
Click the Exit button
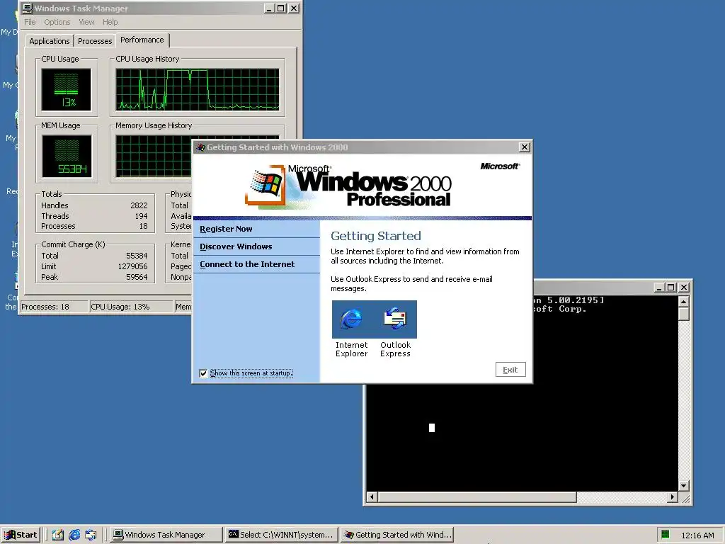point(510,370)
